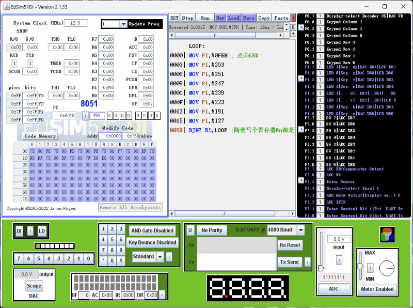Click the down arrow on the status line spinner

[x=287, y=29]
